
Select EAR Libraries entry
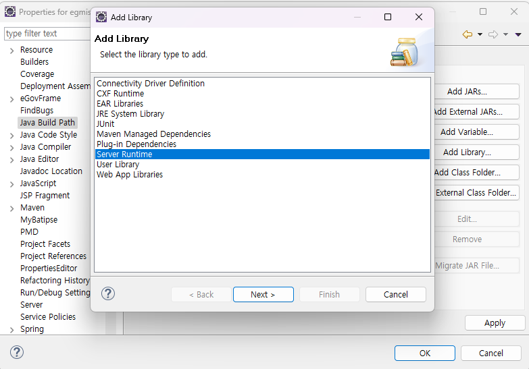point(263,103)
